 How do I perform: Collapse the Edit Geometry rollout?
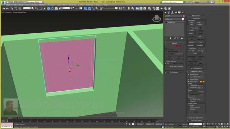(196, 16)
